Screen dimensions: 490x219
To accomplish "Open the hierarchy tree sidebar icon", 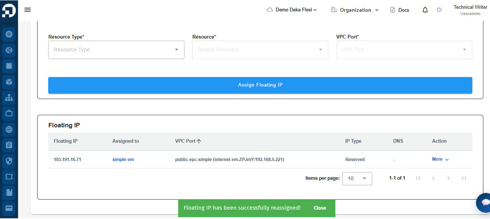I will click(9, 98).
